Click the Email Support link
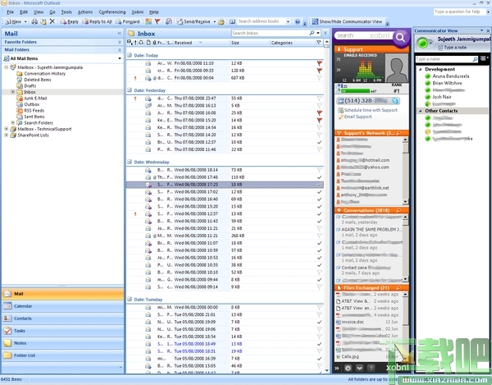492x385 pixels. 358,117
